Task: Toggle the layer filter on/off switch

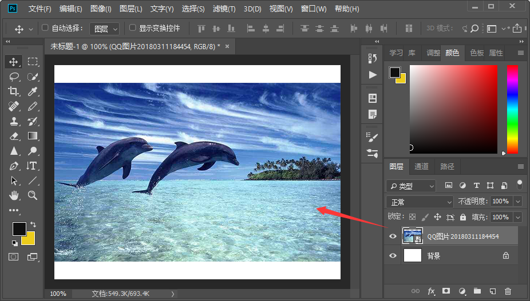Action: 520,184
